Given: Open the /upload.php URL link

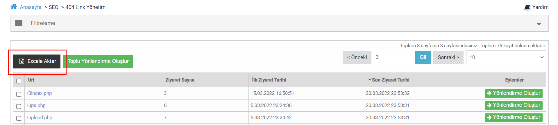Looking at the screenshot, I should (40, 117).
